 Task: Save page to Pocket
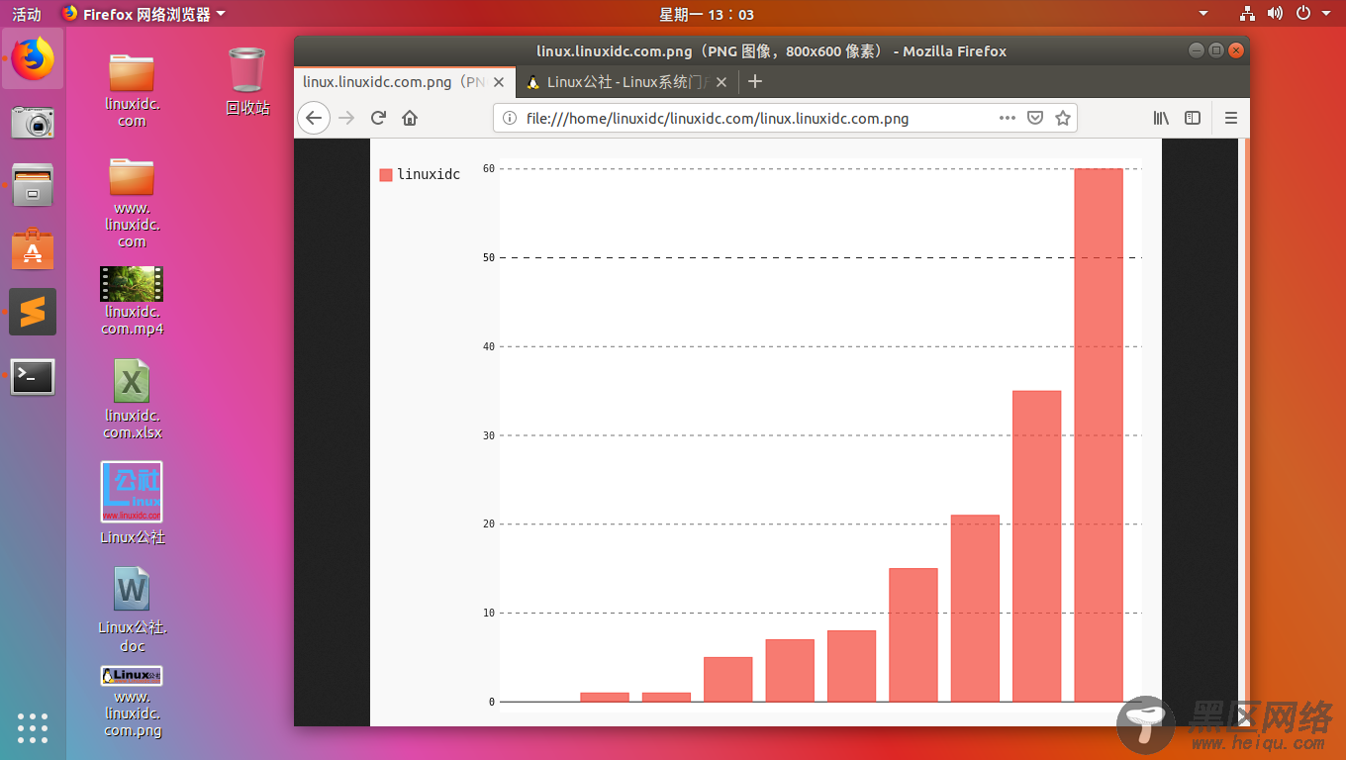tap(1035, 118)
